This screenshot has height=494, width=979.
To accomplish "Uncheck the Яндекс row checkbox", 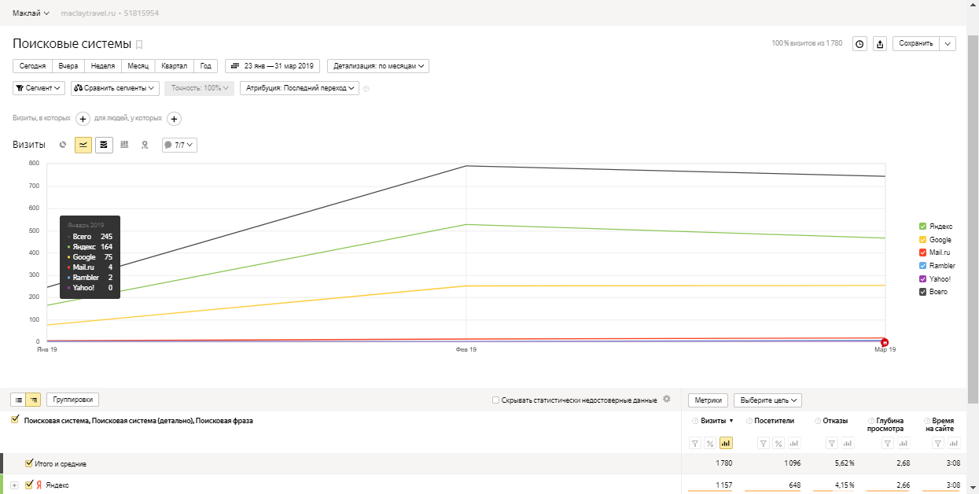I will point(30,485).
